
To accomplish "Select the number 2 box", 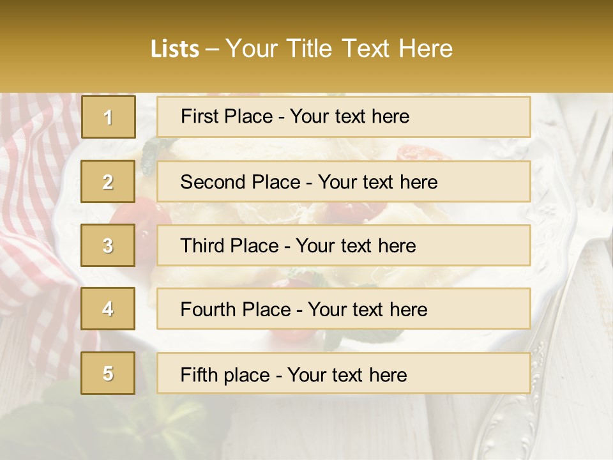I will 108,181.
